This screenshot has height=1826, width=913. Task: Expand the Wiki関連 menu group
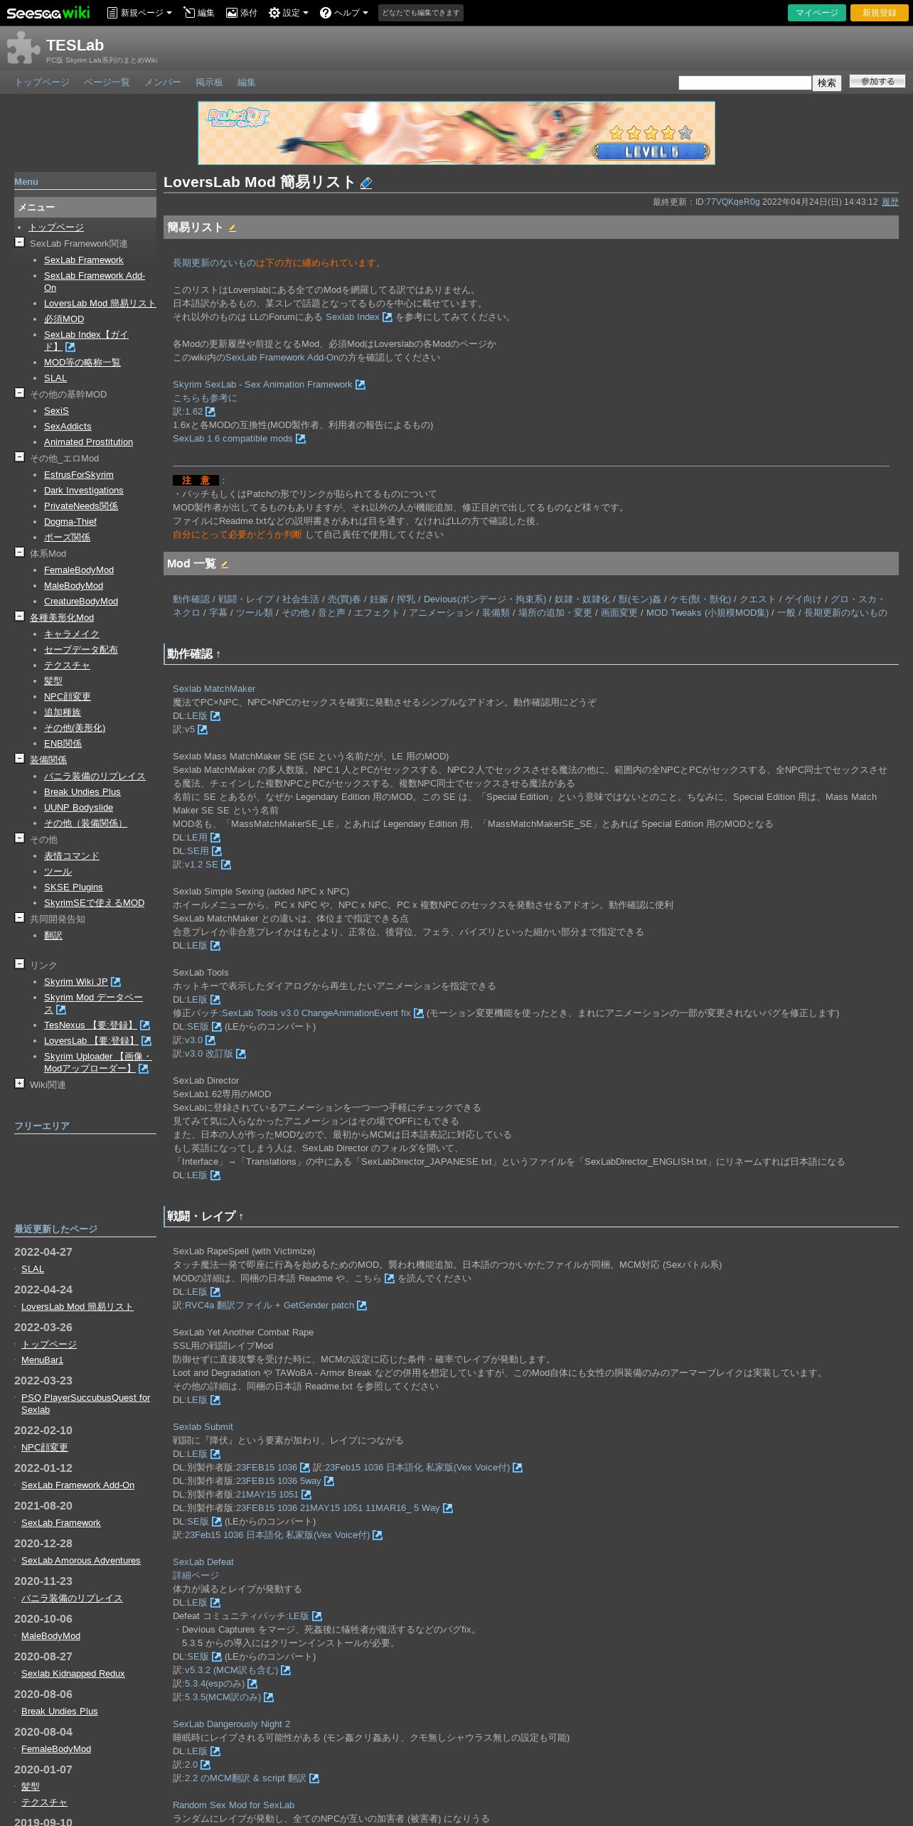click(19, 1084)
